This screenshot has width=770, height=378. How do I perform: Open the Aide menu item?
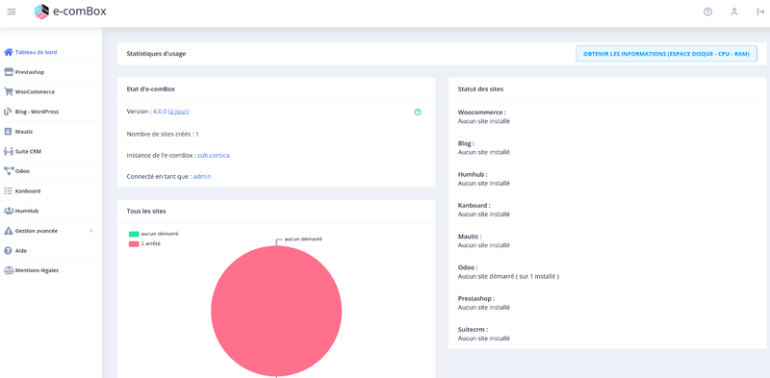tap(51, 251)
